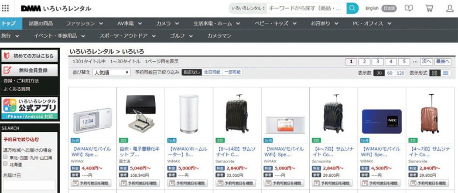Click the DMM いろいろレンタル logo
Viewport: 458px width, 193px height.
click(56, 8)
